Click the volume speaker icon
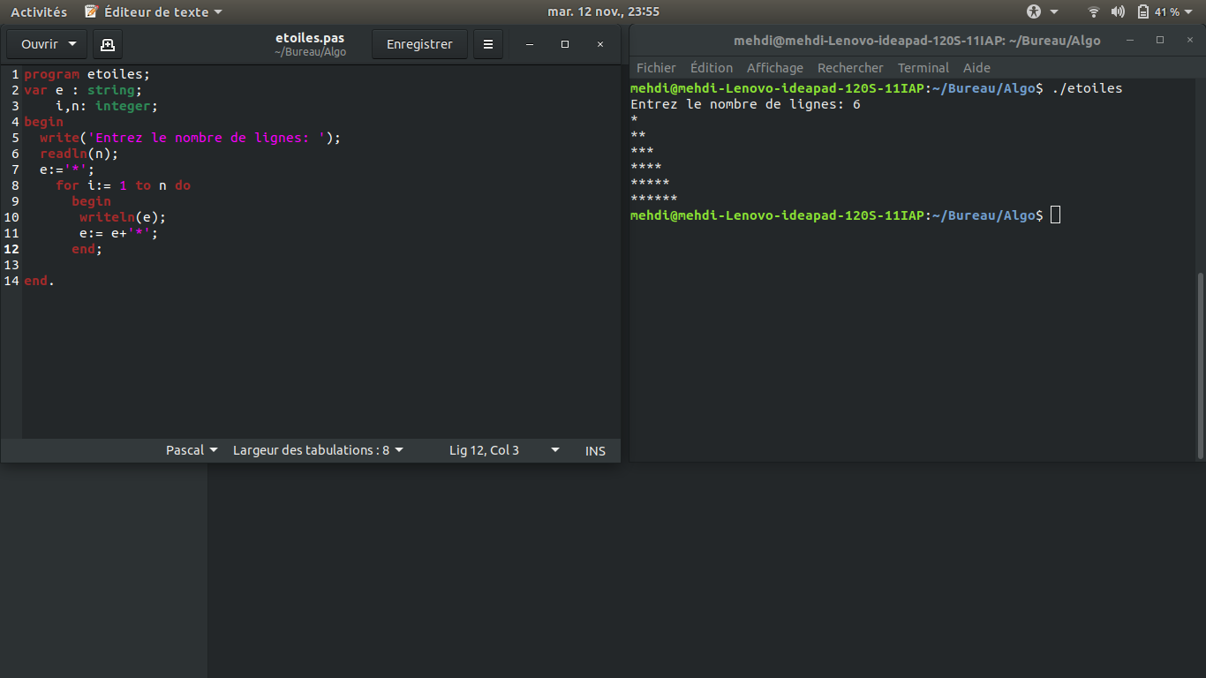 1118,12
